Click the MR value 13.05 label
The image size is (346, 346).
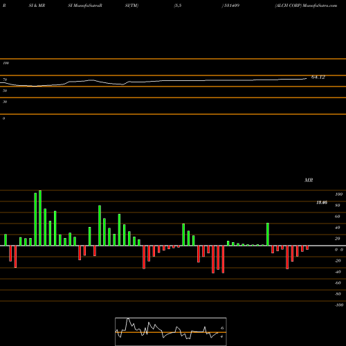(322, 203)
